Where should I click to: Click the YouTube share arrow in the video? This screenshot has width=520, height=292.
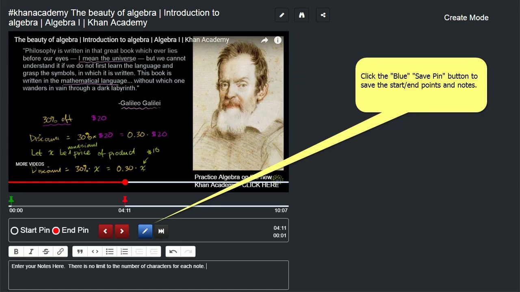pyautogui.click(x=264, y=40)
